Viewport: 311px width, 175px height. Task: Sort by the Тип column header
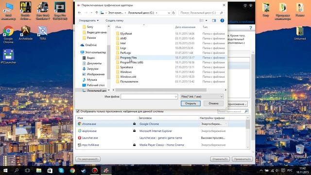coord(205,27)
